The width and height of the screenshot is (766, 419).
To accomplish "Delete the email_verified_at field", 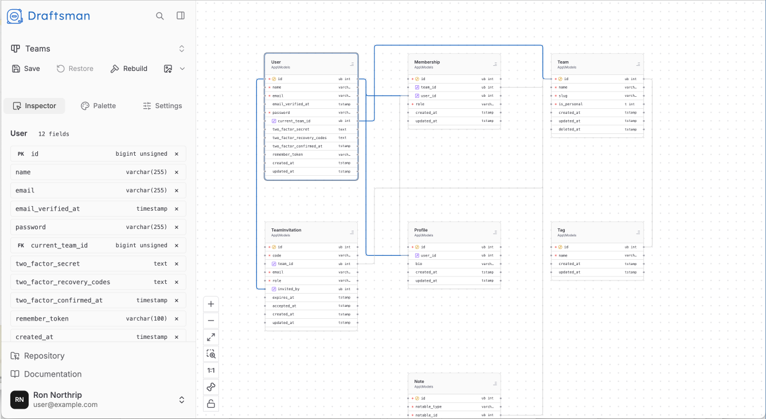I will (x=177, y=209).
